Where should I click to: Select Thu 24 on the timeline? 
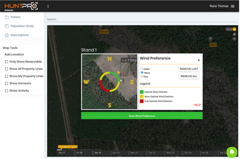point(188,153)
